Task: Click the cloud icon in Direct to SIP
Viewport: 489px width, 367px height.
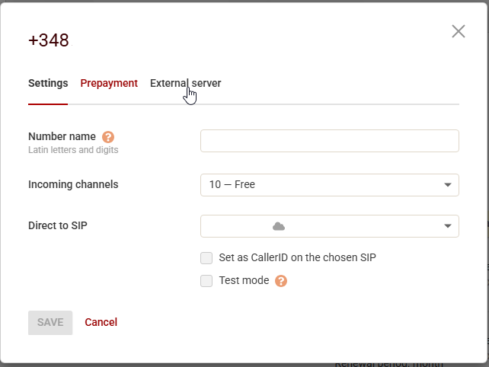Action: pyautogui.click(x=279, y=226)
